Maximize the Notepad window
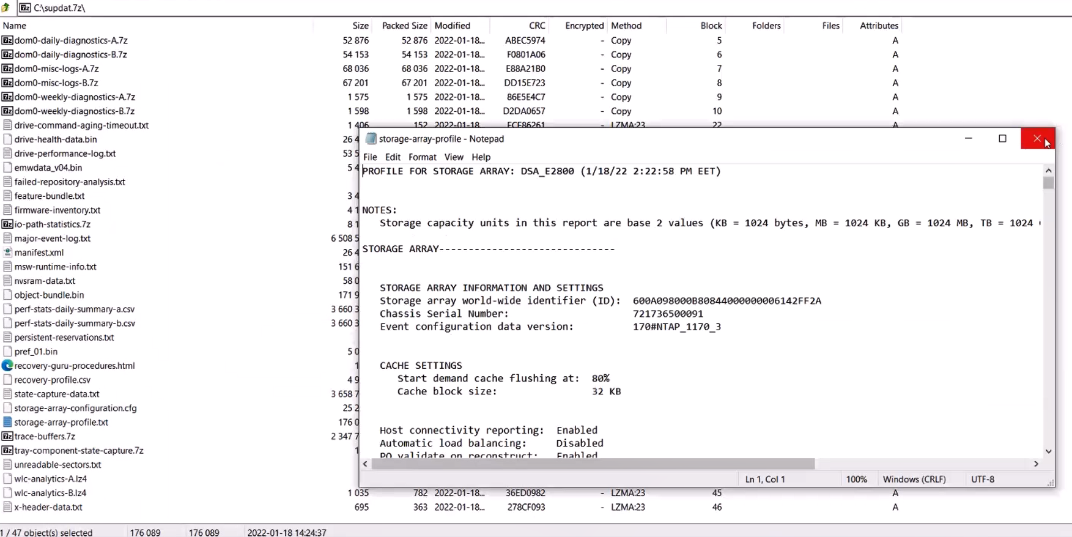Viewport: 1072px width, 537px height. point(1002,139)
